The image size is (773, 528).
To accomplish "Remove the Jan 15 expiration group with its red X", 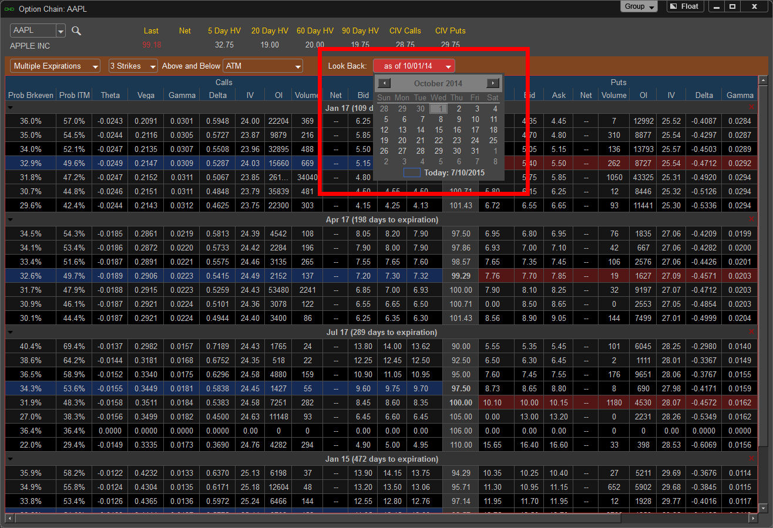I will 751,459.
